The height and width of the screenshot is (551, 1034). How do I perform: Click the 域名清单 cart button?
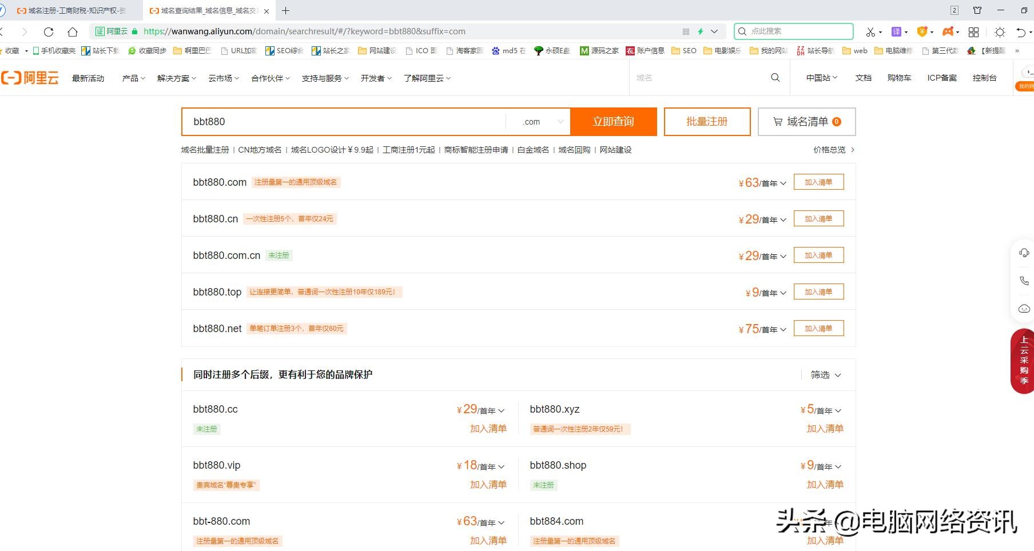point(806,121)
